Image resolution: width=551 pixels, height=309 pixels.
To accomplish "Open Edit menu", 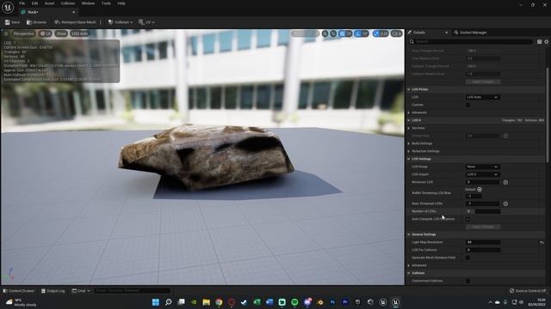I will (x=34, y=3).
